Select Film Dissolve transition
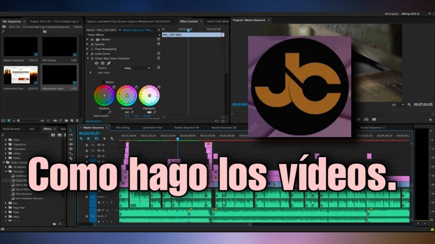The width and height of the screenshot is (435, 244). click(24, 194)
